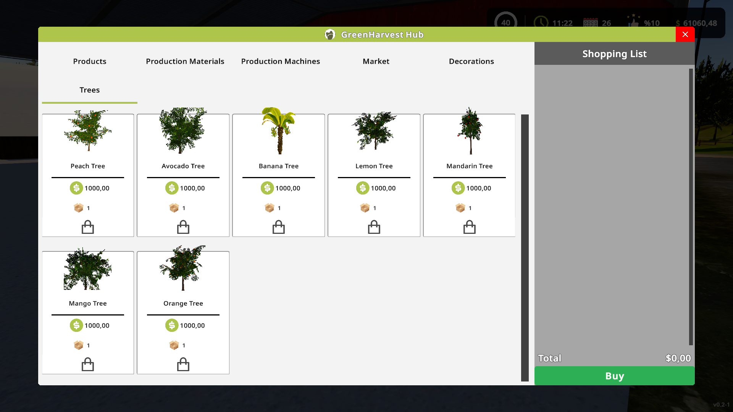Viewport: 733px width, 412px height.
Task: Open the Products tab
Action: [x=90, y=61]
